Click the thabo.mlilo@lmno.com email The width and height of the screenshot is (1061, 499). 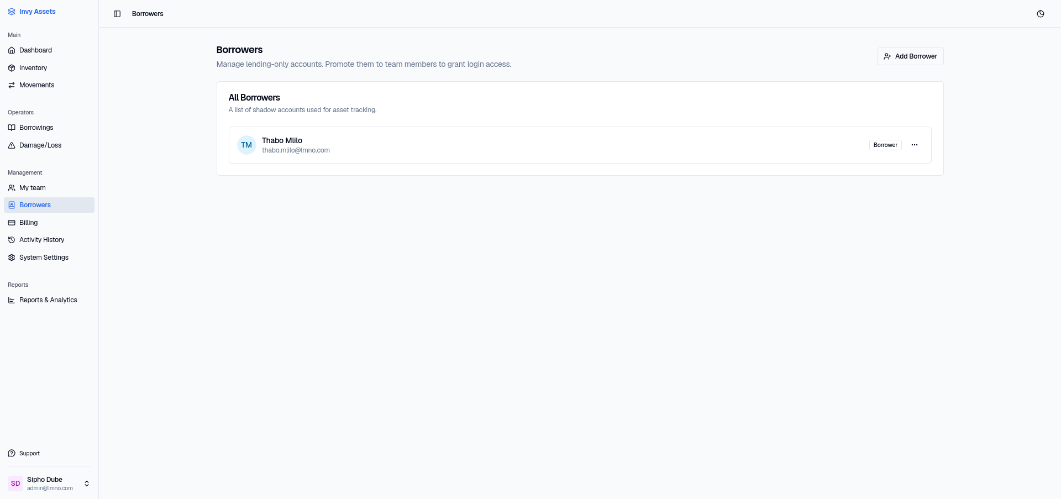click(296, 150)
